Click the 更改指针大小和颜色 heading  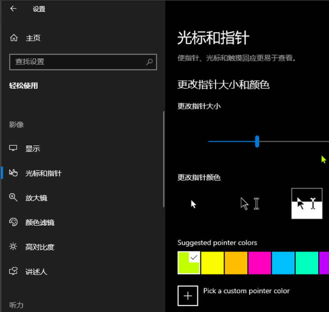click(224, 85)
